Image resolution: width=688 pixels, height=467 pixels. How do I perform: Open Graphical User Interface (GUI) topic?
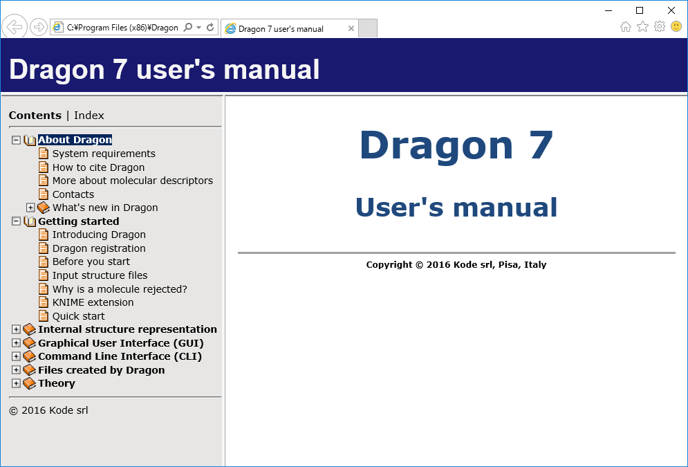click(121, 342)
